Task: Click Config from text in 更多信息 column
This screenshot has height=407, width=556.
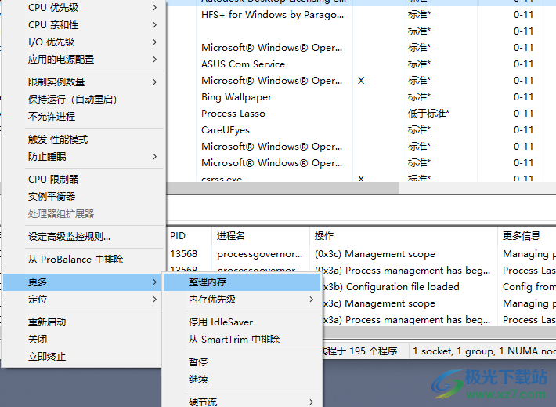Action: tap(529, 287)
